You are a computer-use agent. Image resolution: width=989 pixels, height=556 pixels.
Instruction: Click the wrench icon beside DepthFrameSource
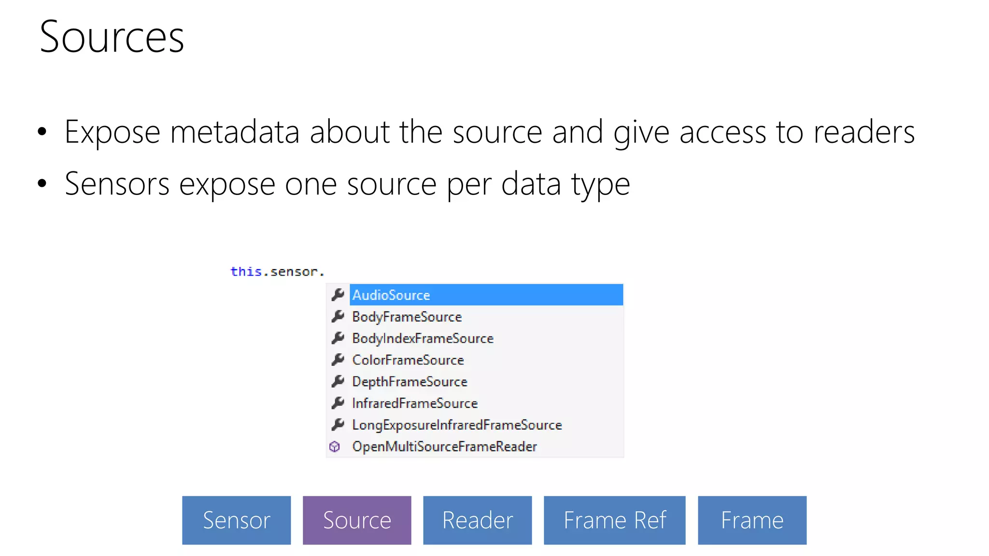[x=338, y=381]
